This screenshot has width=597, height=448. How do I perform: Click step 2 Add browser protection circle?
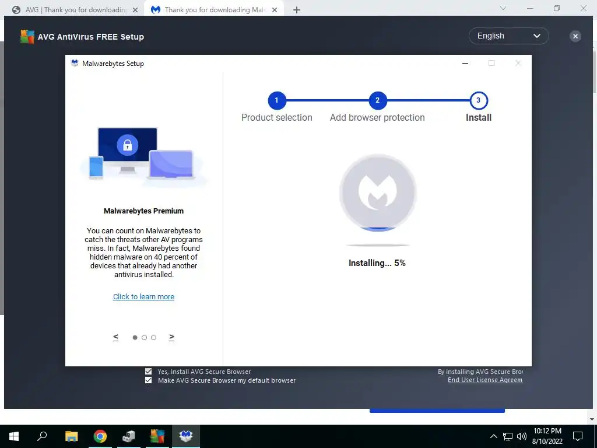tap(378, 100)
